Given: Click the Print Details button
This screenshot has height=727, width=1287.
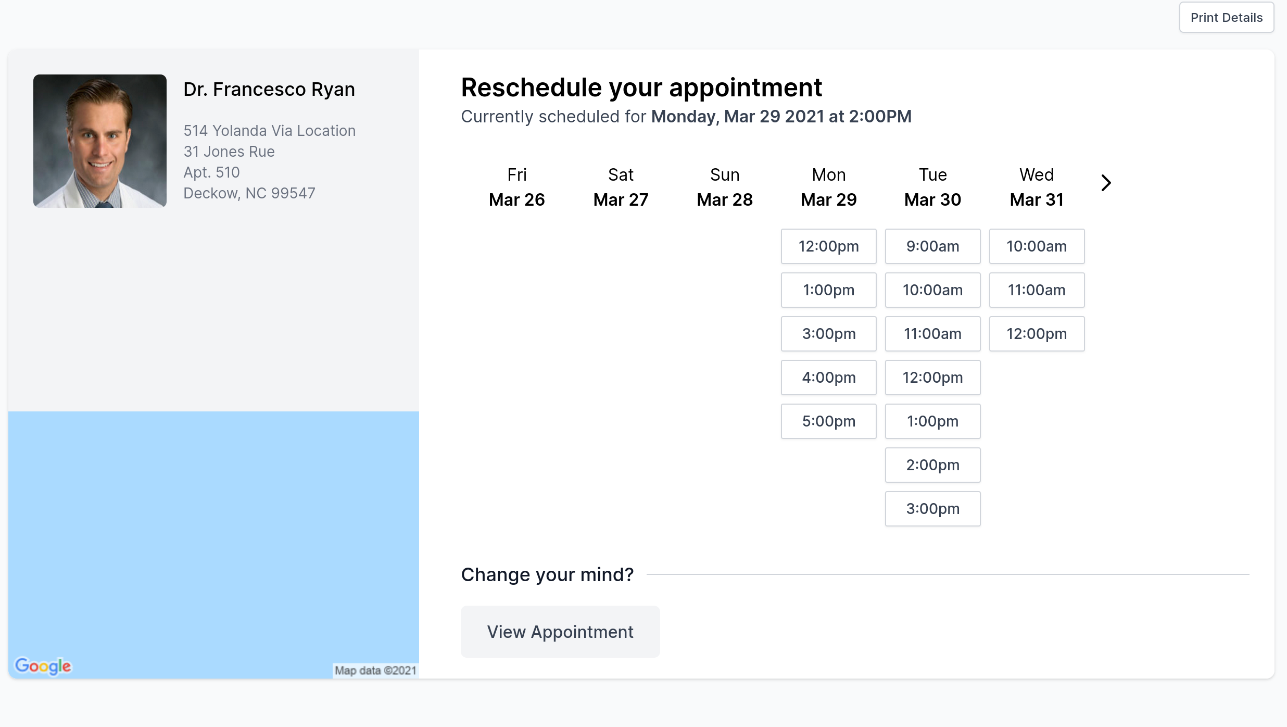Looking at the screenshot, I should pos(1227,18).
